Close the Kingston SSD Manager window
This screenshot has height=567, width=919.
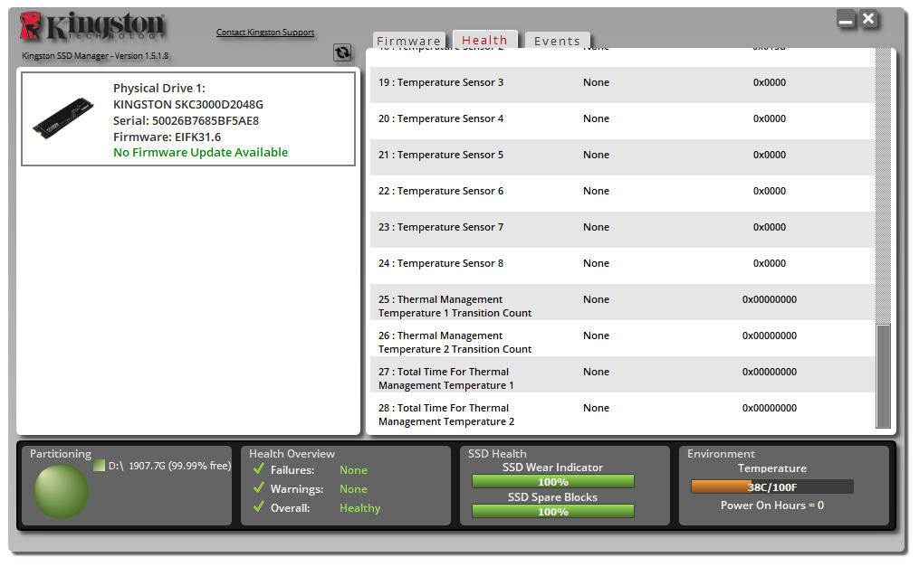click(868, 19)
